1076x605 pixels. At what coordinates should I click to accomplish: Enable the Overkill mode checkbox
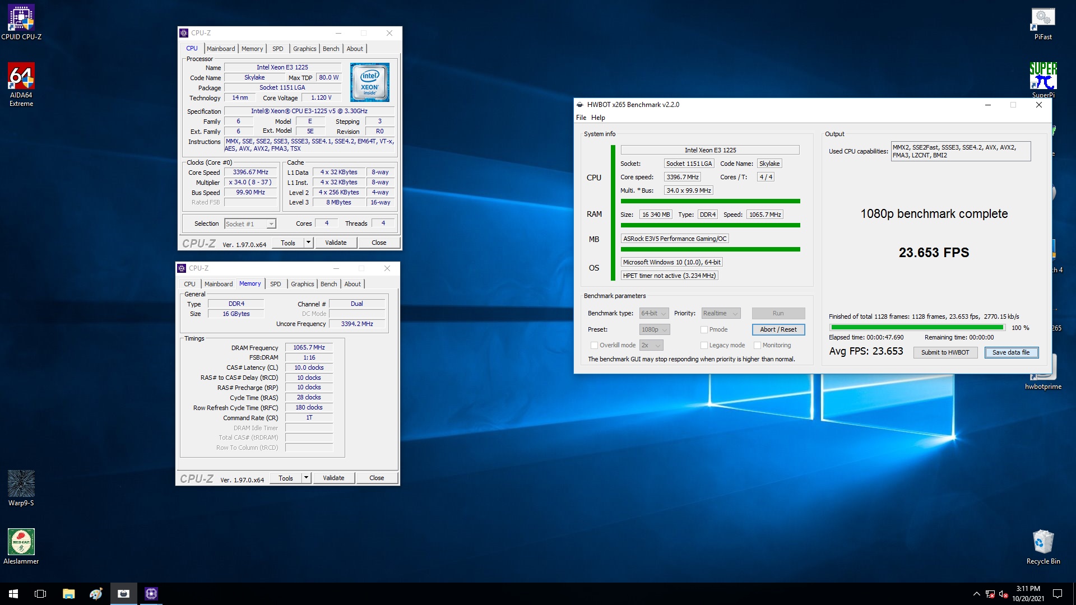[594, 345]
